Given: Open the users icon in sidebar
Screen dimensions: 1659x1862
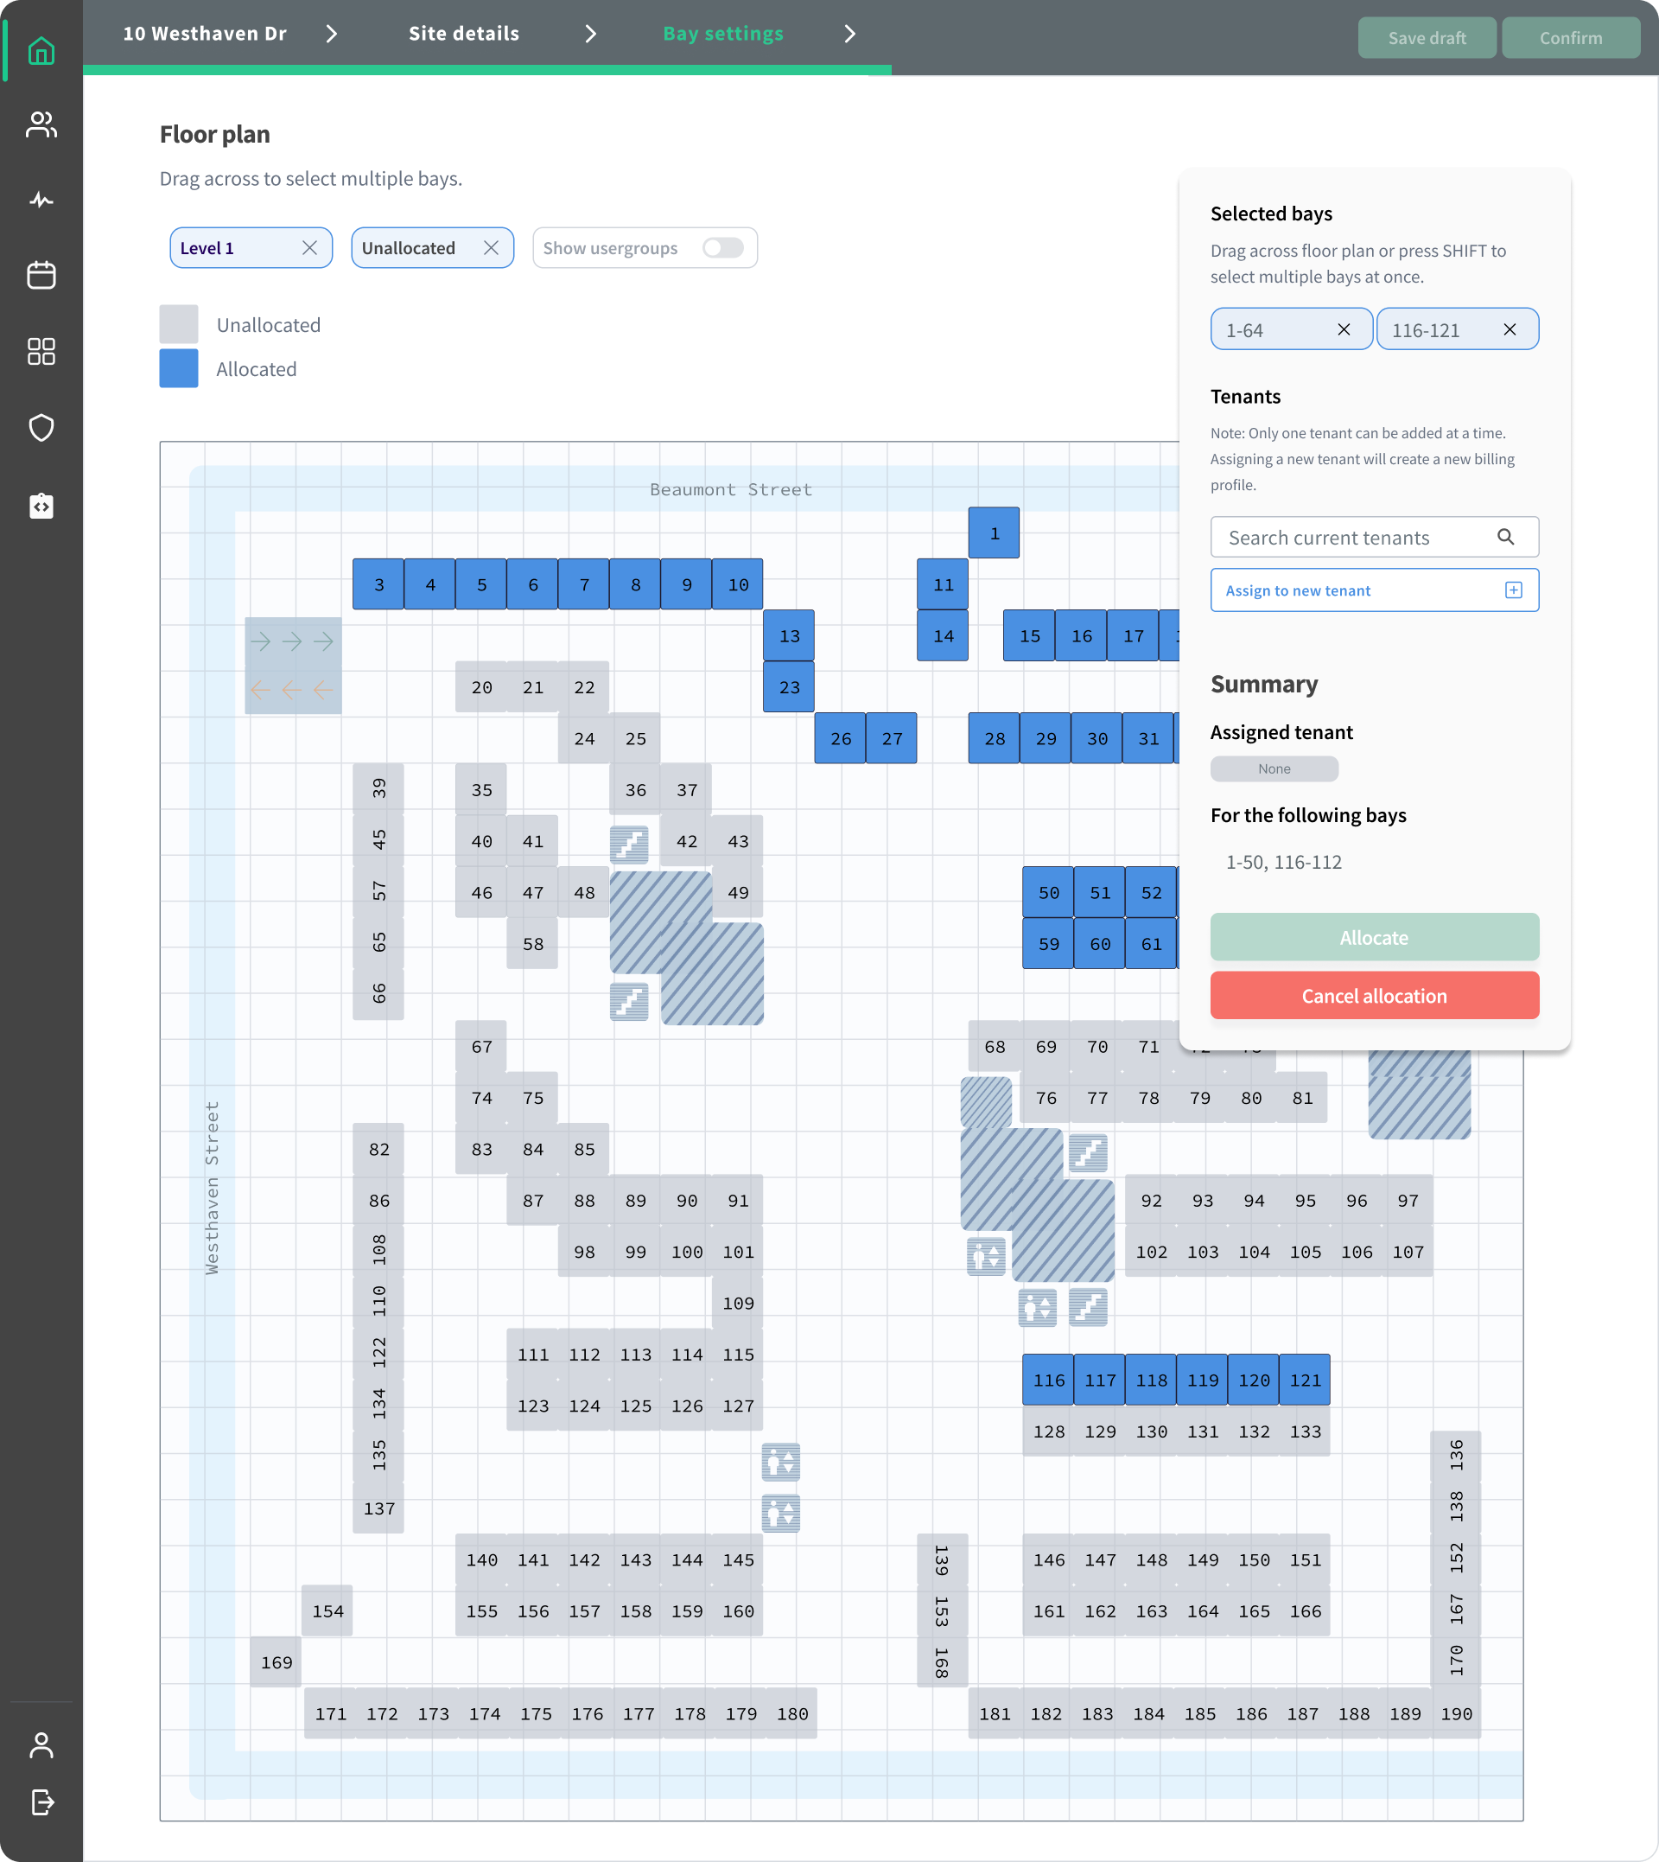Looking at the screenshot, I should tap(41, 124).
